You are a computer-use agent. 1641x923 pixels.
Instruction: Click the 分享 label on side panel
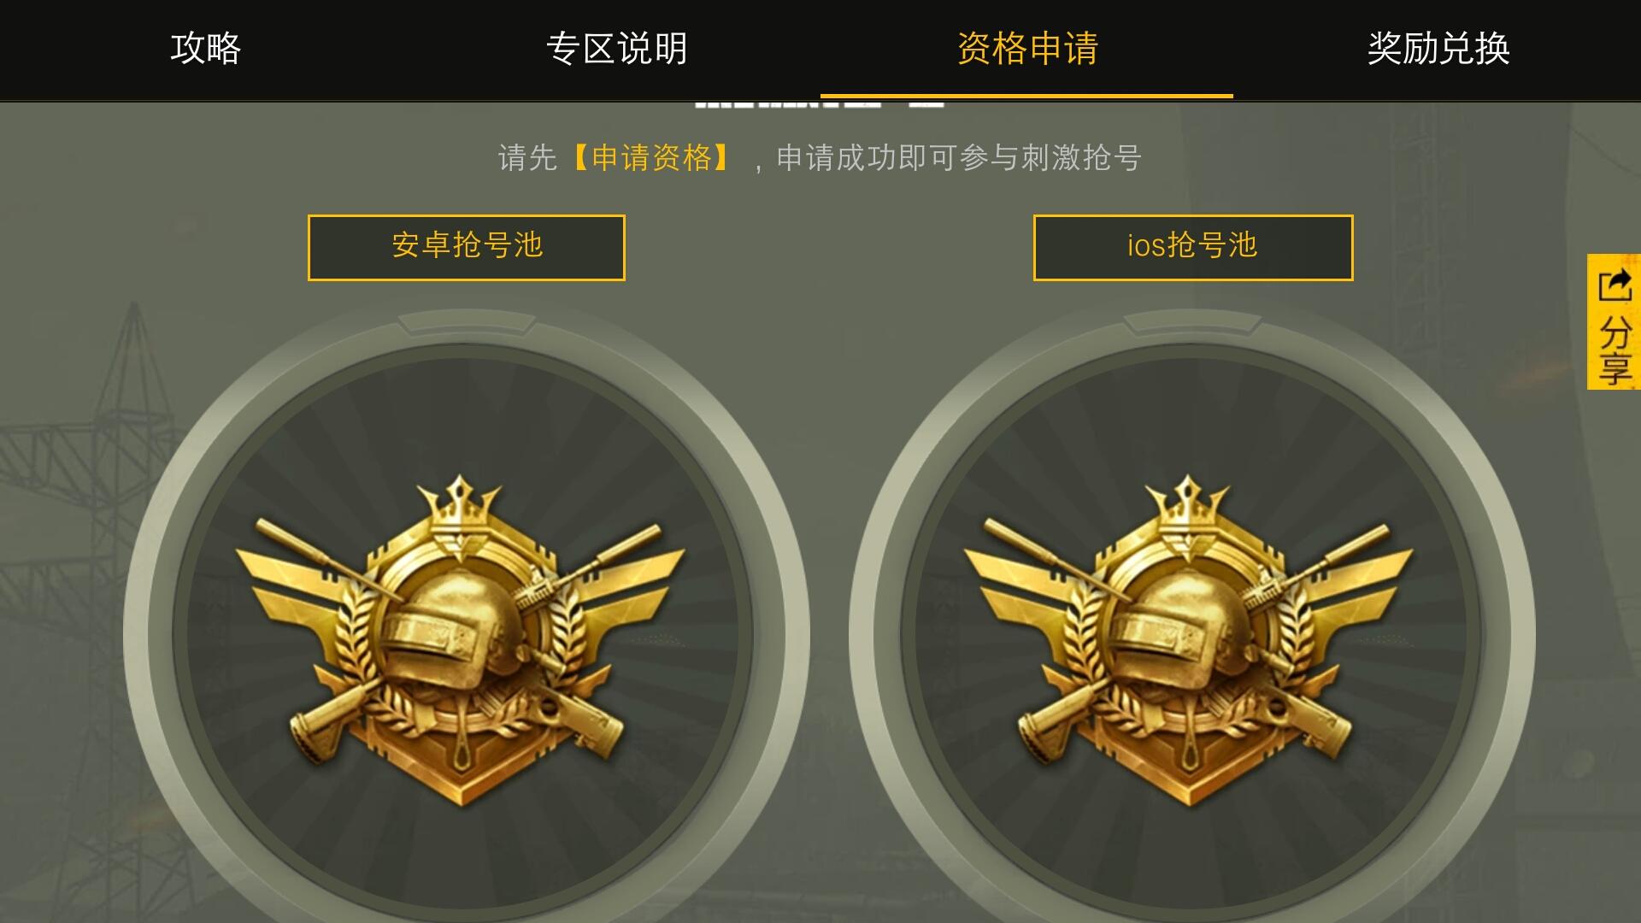point(1615,350)
